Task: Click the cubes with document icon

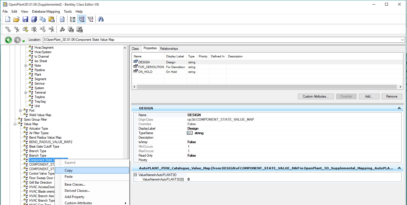Action: click(x=71, y=29)
